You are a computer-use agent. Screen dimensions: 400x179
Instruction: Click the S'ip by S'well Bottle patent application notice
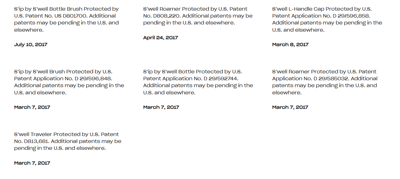[192, 72]
